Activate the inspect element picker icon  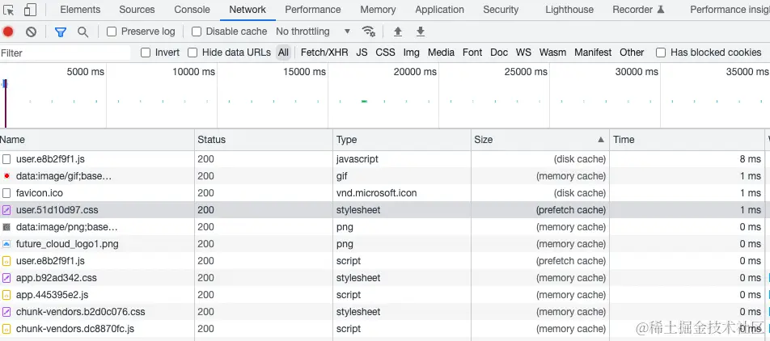(8, 10)
